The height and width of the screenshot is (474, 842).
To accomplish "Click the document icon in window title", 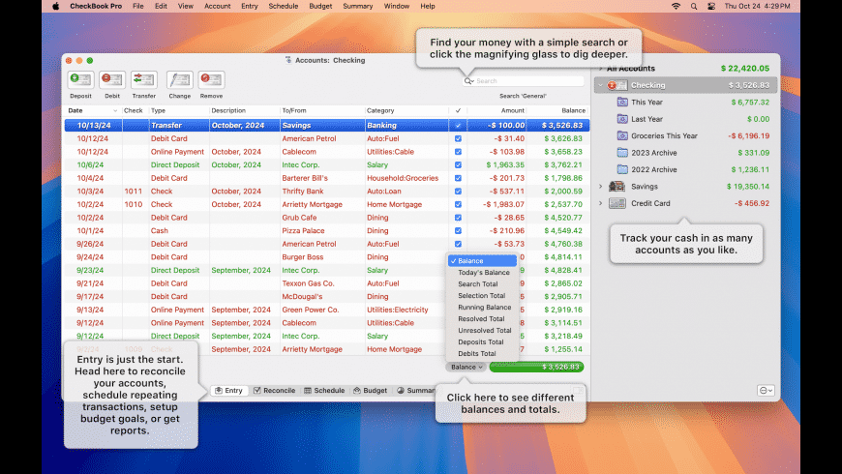I will tap(288, 60).
